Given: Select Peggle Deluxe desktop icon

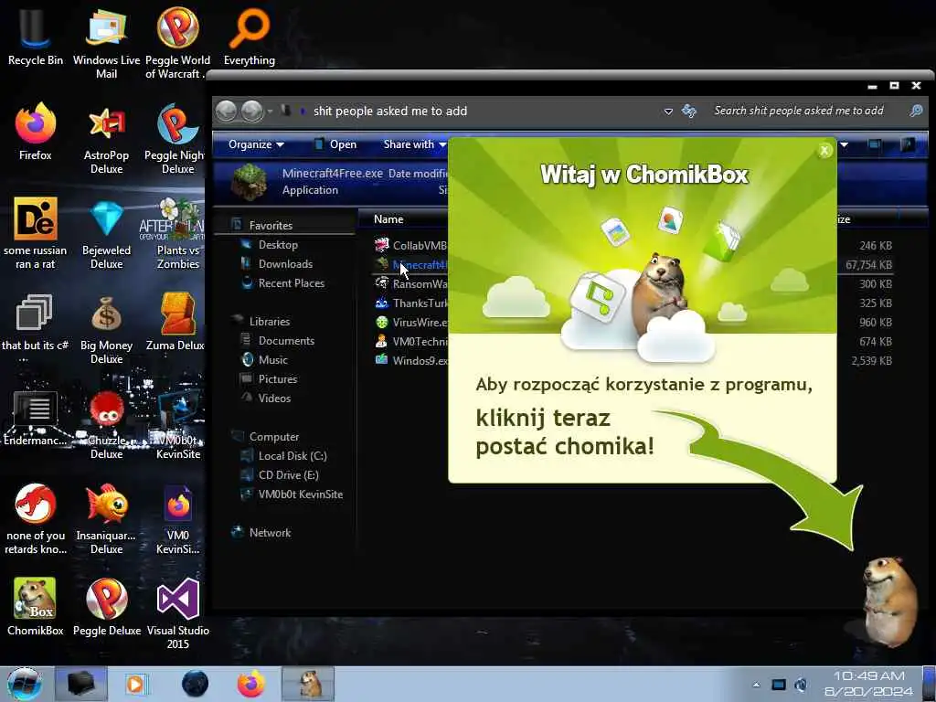Looking at the screenshot, I should [x=106, y=607].
